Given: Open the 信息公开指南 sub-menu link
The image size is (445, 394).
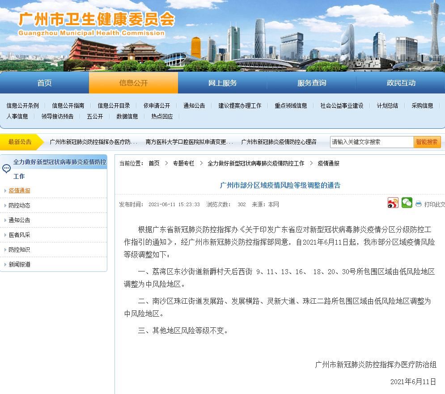Looking at the screenshot, I should (68, 106).
